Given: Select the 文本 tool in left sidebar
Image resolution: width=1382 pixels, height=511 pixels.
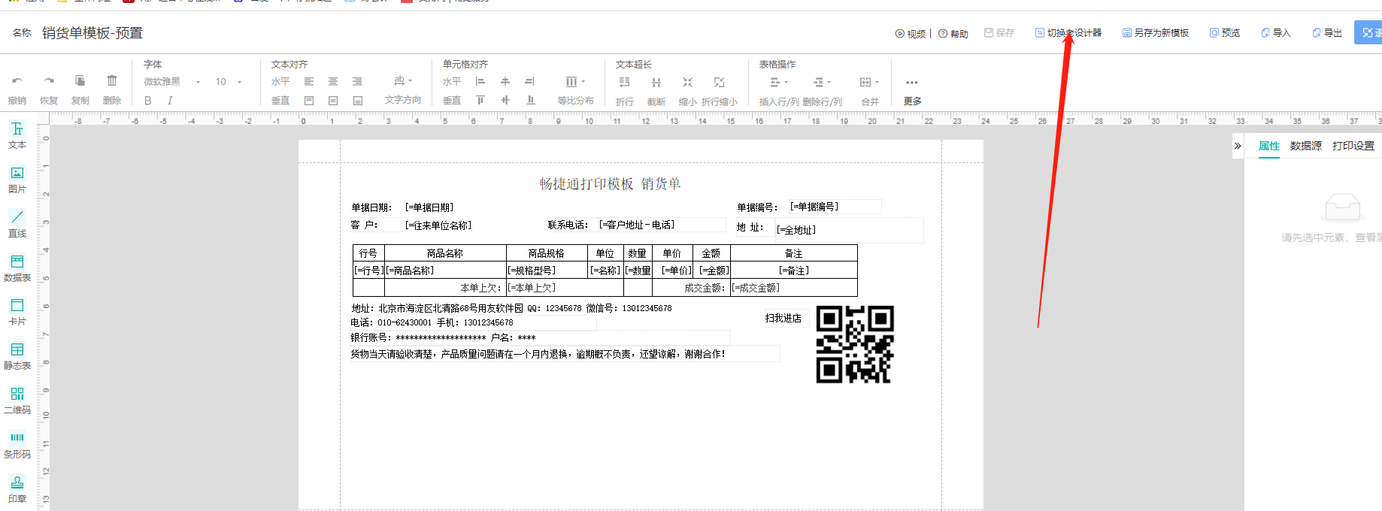Looking at the screenshot, I should [17, 135].
